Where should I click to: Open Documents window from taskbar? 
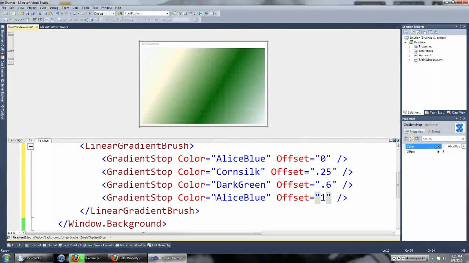click(x=33, y=258)
